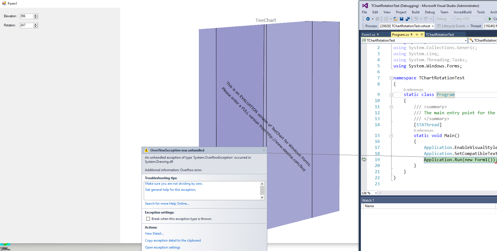Click the Name column header in Watch 1
This screenshot has height=251, width=497.
[x=369, y=206]
